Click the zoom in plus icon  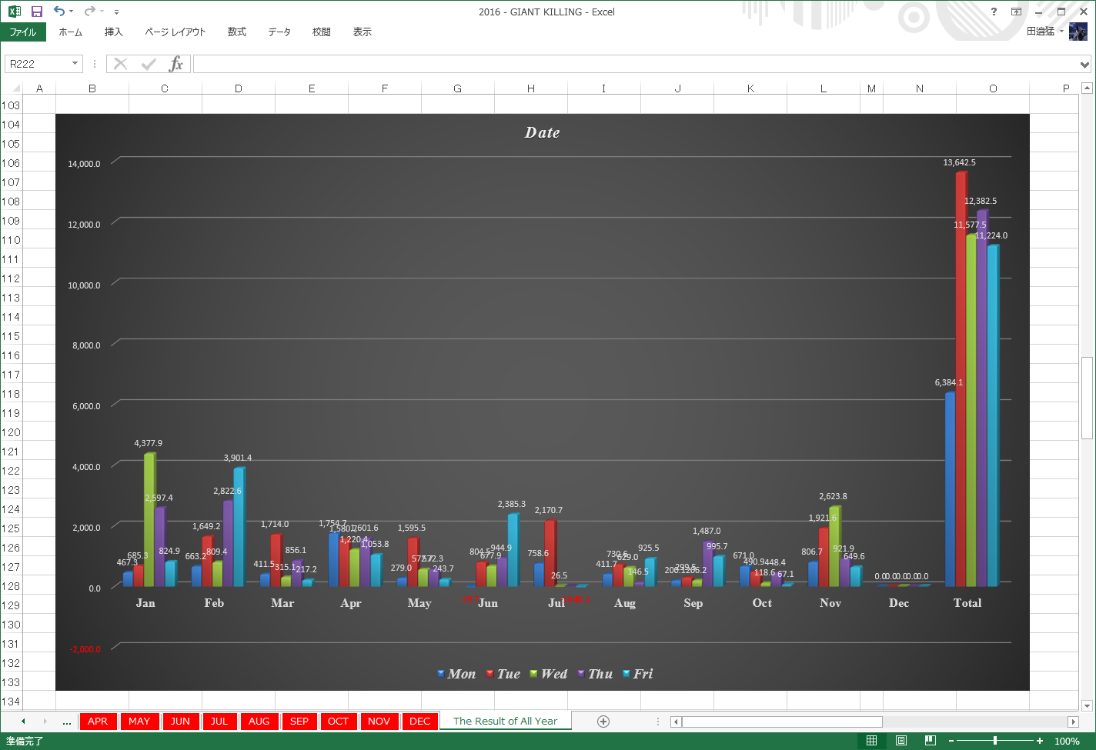pyautogui.click(x=1040, y=741)
